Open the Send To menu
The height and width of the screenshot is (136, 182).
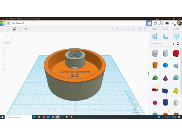tap(176, 29)
